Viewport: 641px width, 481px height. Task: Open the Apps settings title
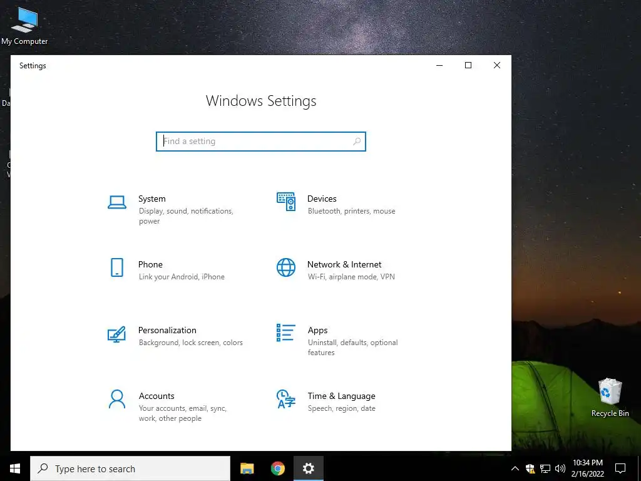point(317,331)
